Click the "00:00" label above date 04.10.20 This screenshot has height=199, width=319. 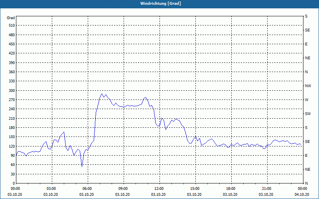(303, 188)
